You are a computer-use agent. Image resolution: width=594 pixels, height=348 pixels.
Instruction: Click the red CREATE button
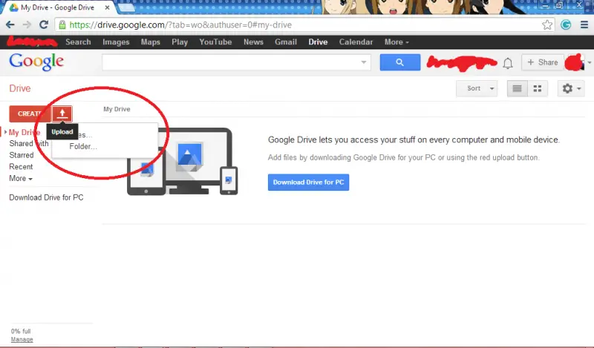click(x=30, y=114)
